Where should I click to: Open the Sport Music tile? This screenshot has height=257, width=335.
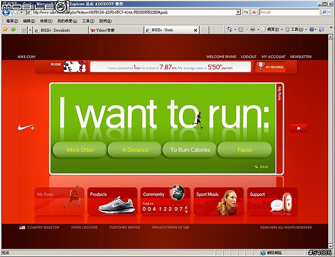click(x=218, y=201)
